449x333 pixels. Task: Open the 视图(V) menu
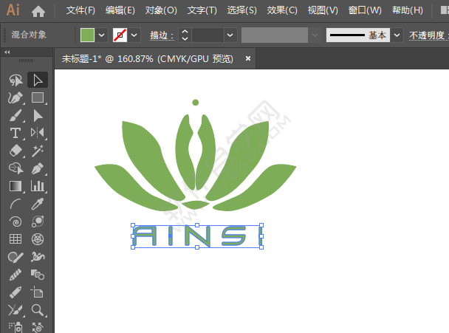[323, 10]
